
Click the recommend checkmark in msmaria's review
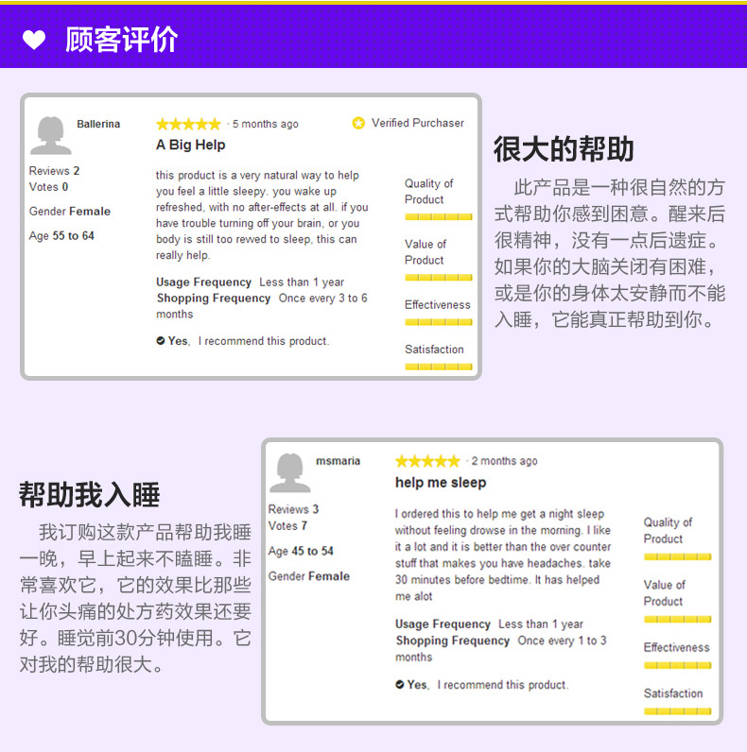400,685
